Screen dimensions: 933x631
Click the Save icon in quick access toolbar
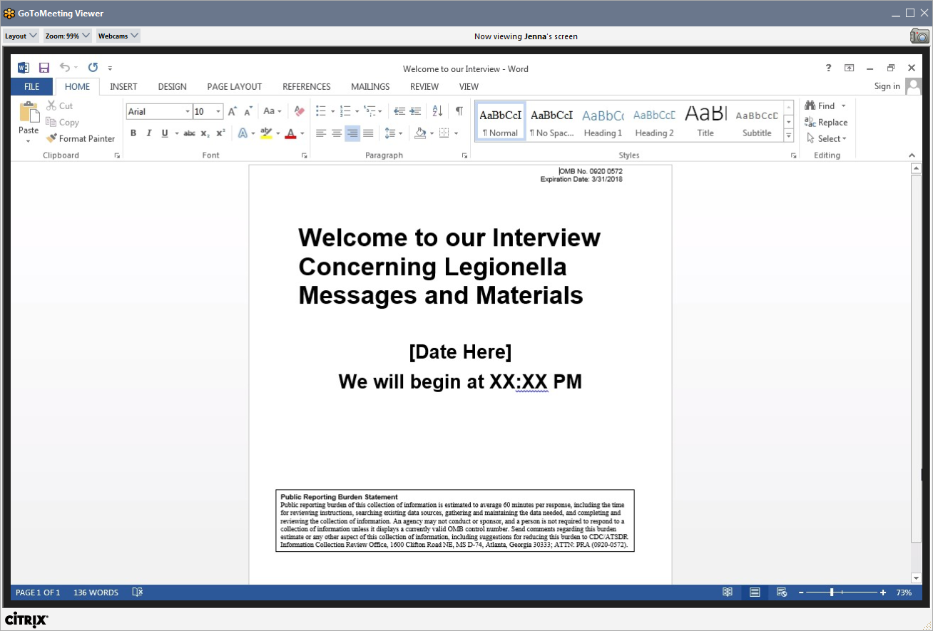click(x=44, y=68)
